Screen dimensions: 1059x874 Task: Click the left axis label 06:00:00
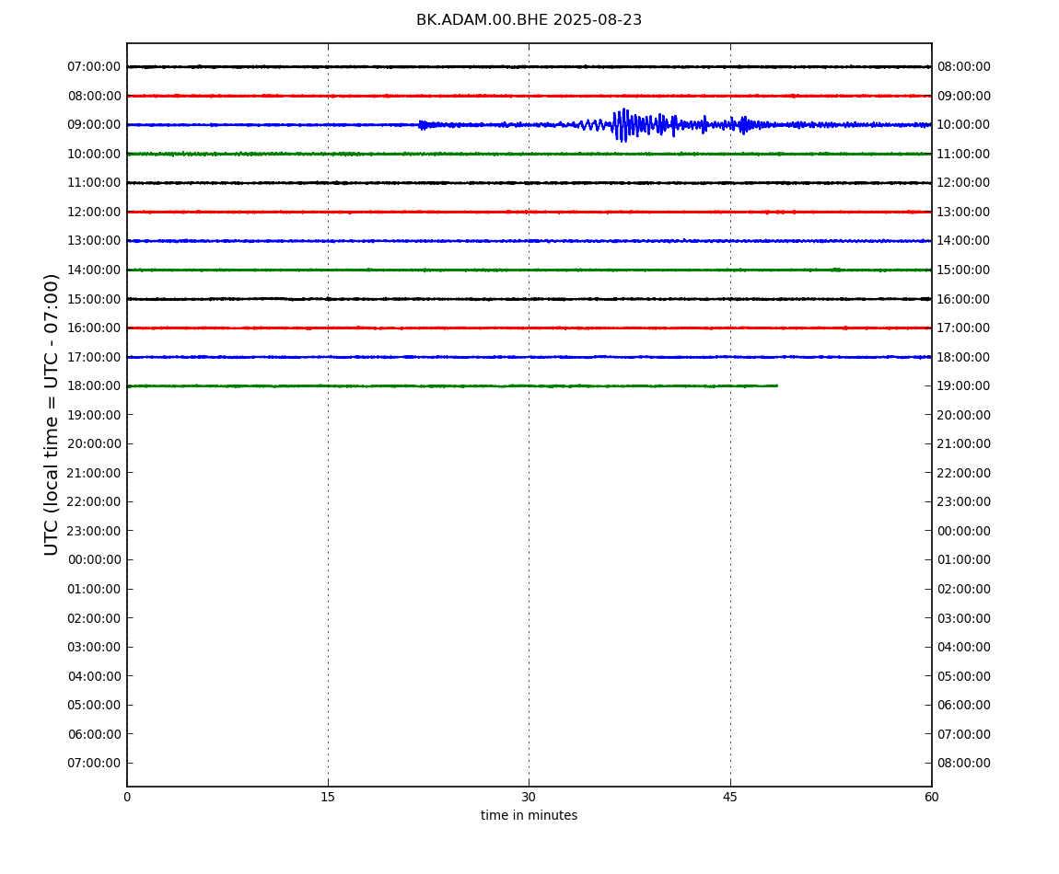tap(94, 734)
